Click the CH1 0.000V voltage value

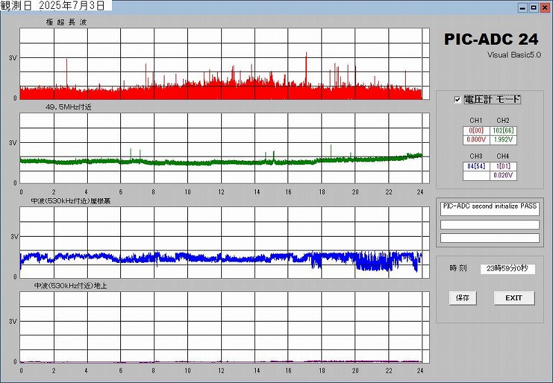[476, 140]
